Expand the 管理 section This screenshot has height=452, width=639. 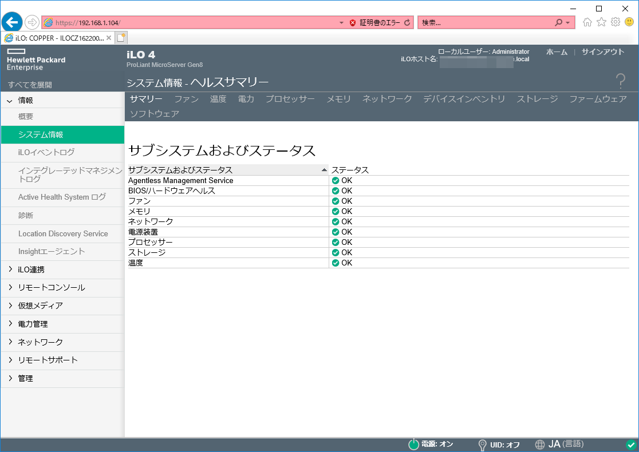[x=10, y=378]
